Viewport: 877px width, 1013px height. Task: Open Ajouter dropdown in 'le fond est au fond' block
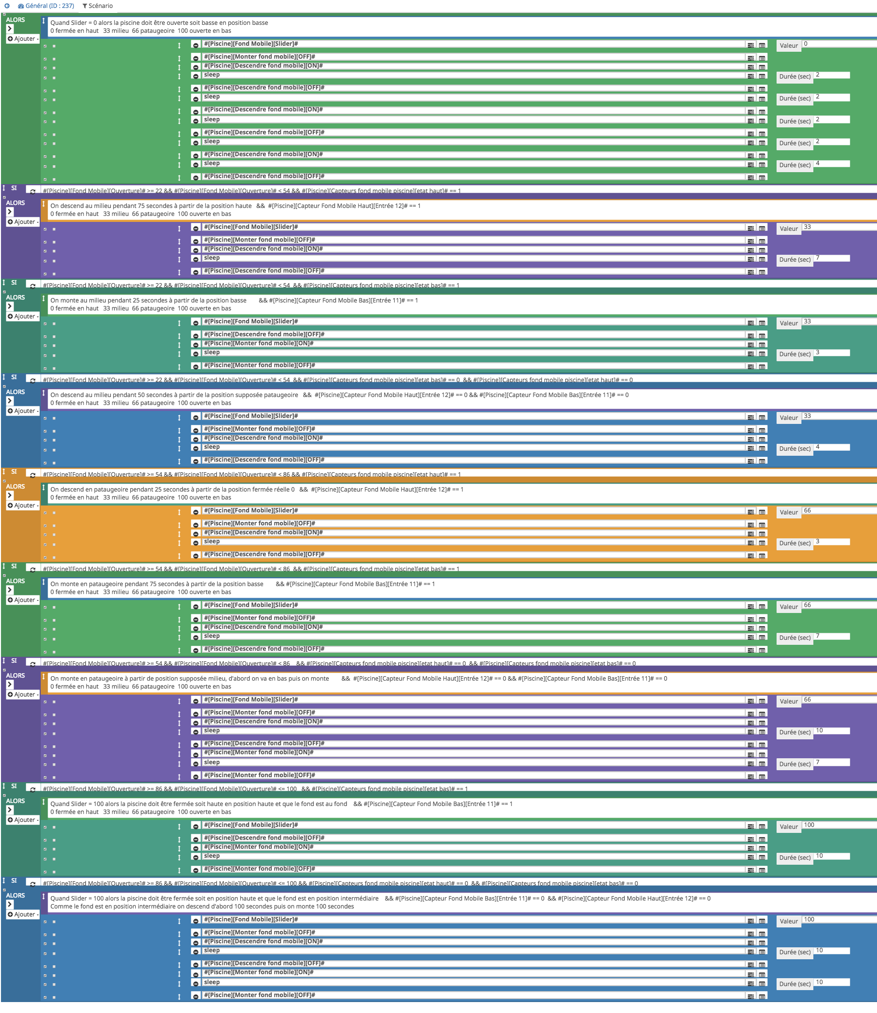[x=23, y=820]
